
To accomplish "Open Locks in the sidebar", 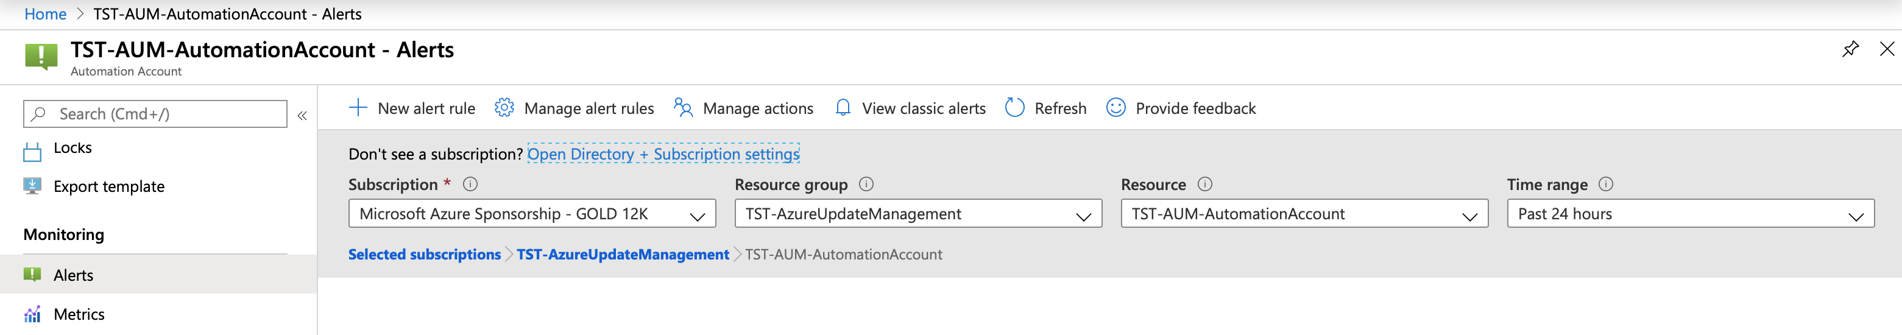I will click(x=72, y=149).
